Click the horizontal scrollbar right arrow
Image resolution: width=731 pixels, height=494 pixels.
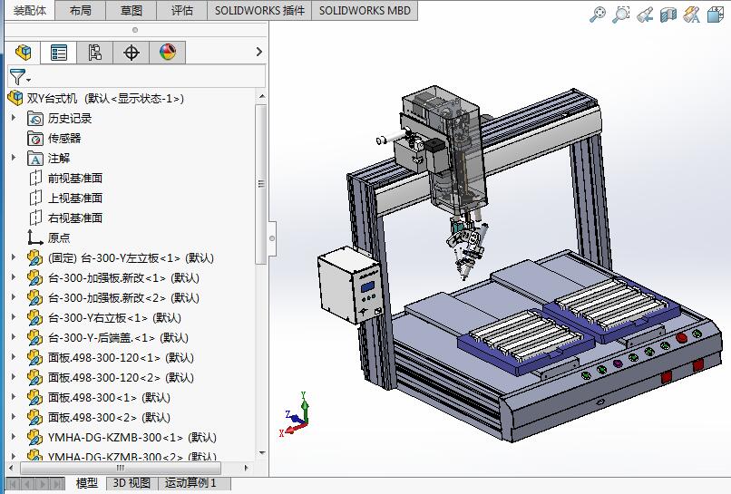(x=246, y=468)
